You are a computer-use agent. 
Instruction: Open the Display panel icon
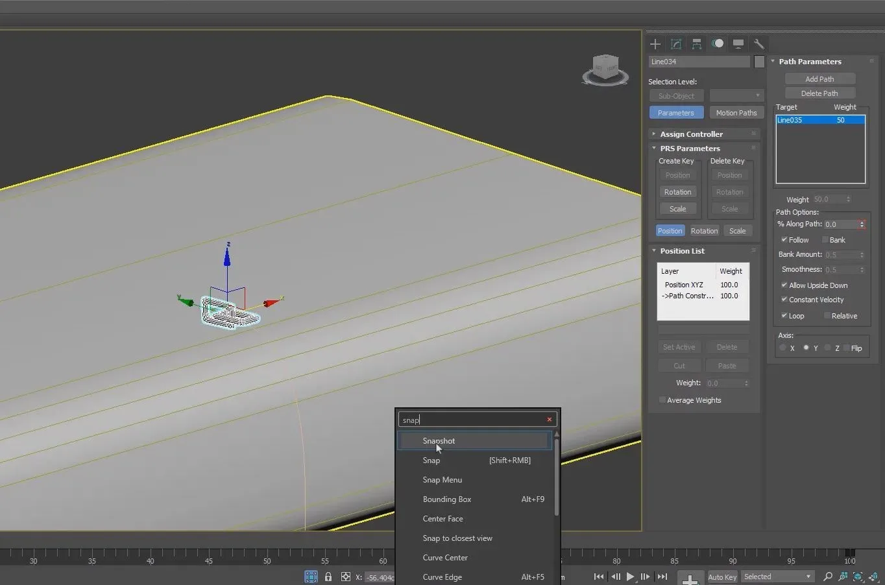pyautogui.click(x=738, y=44)
